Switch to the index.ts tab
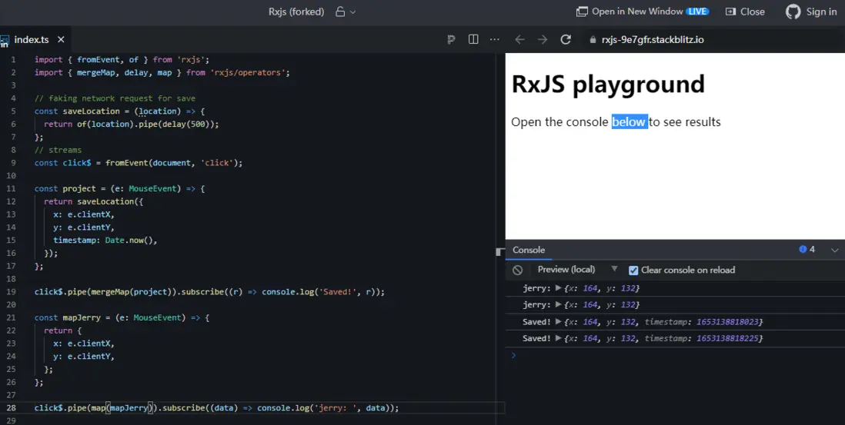Image resolution: width=845 pixels, height=425 pixels. click(31, 39)
